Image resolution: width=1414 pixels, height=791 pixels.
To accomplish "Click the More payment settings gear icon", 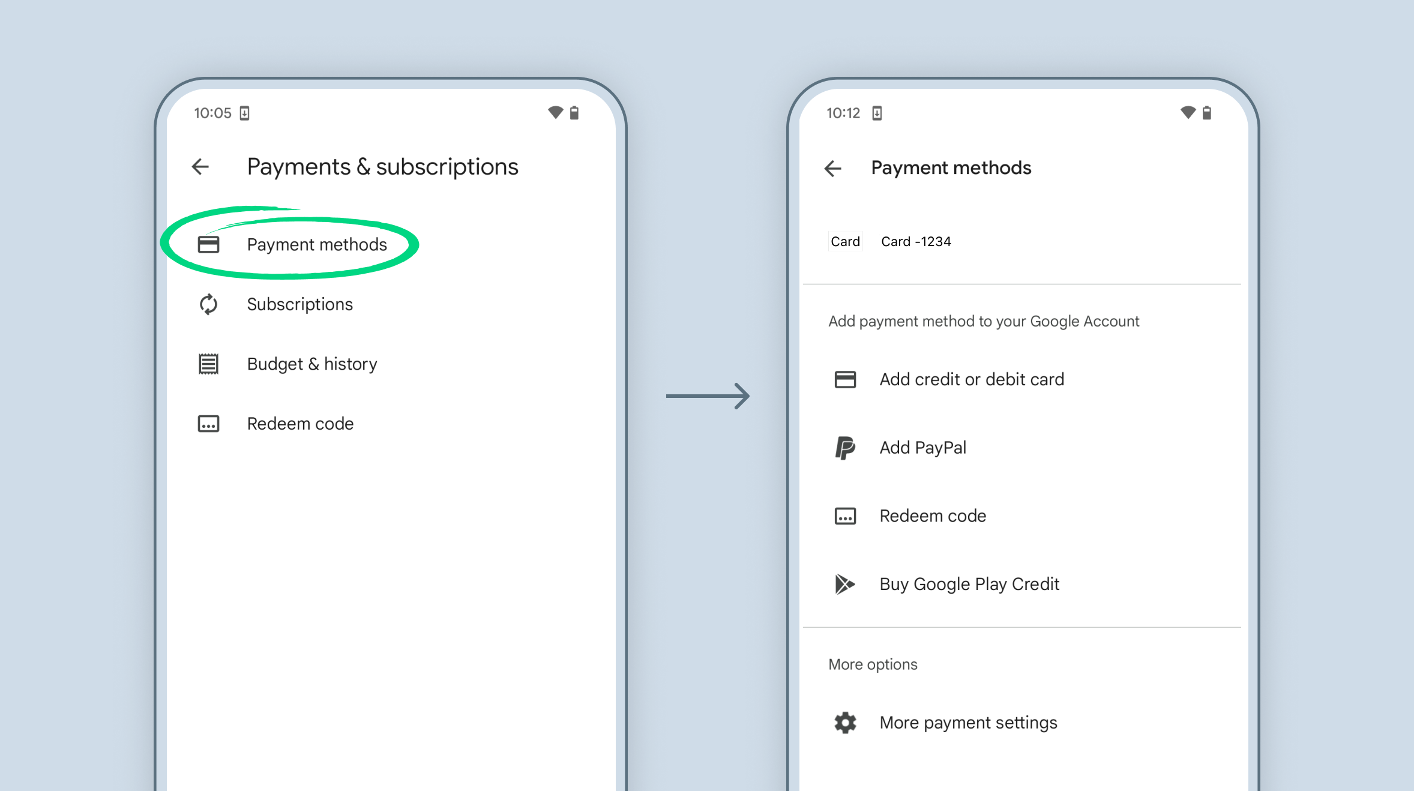I will point(845,723).
